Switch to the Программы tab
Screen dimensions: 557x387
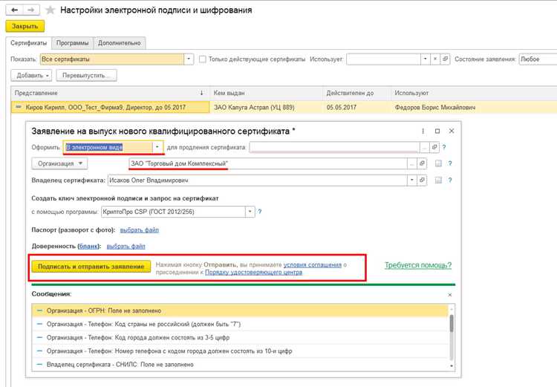tap(73, 43)
